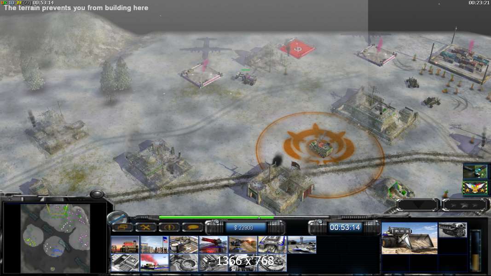Click the crossed-tools command button
Screen dimensions: 491x276
coord(145,227)
